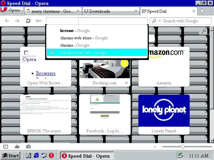214x160 pixels.
Task: Reload the page
Action: point(28,21)
